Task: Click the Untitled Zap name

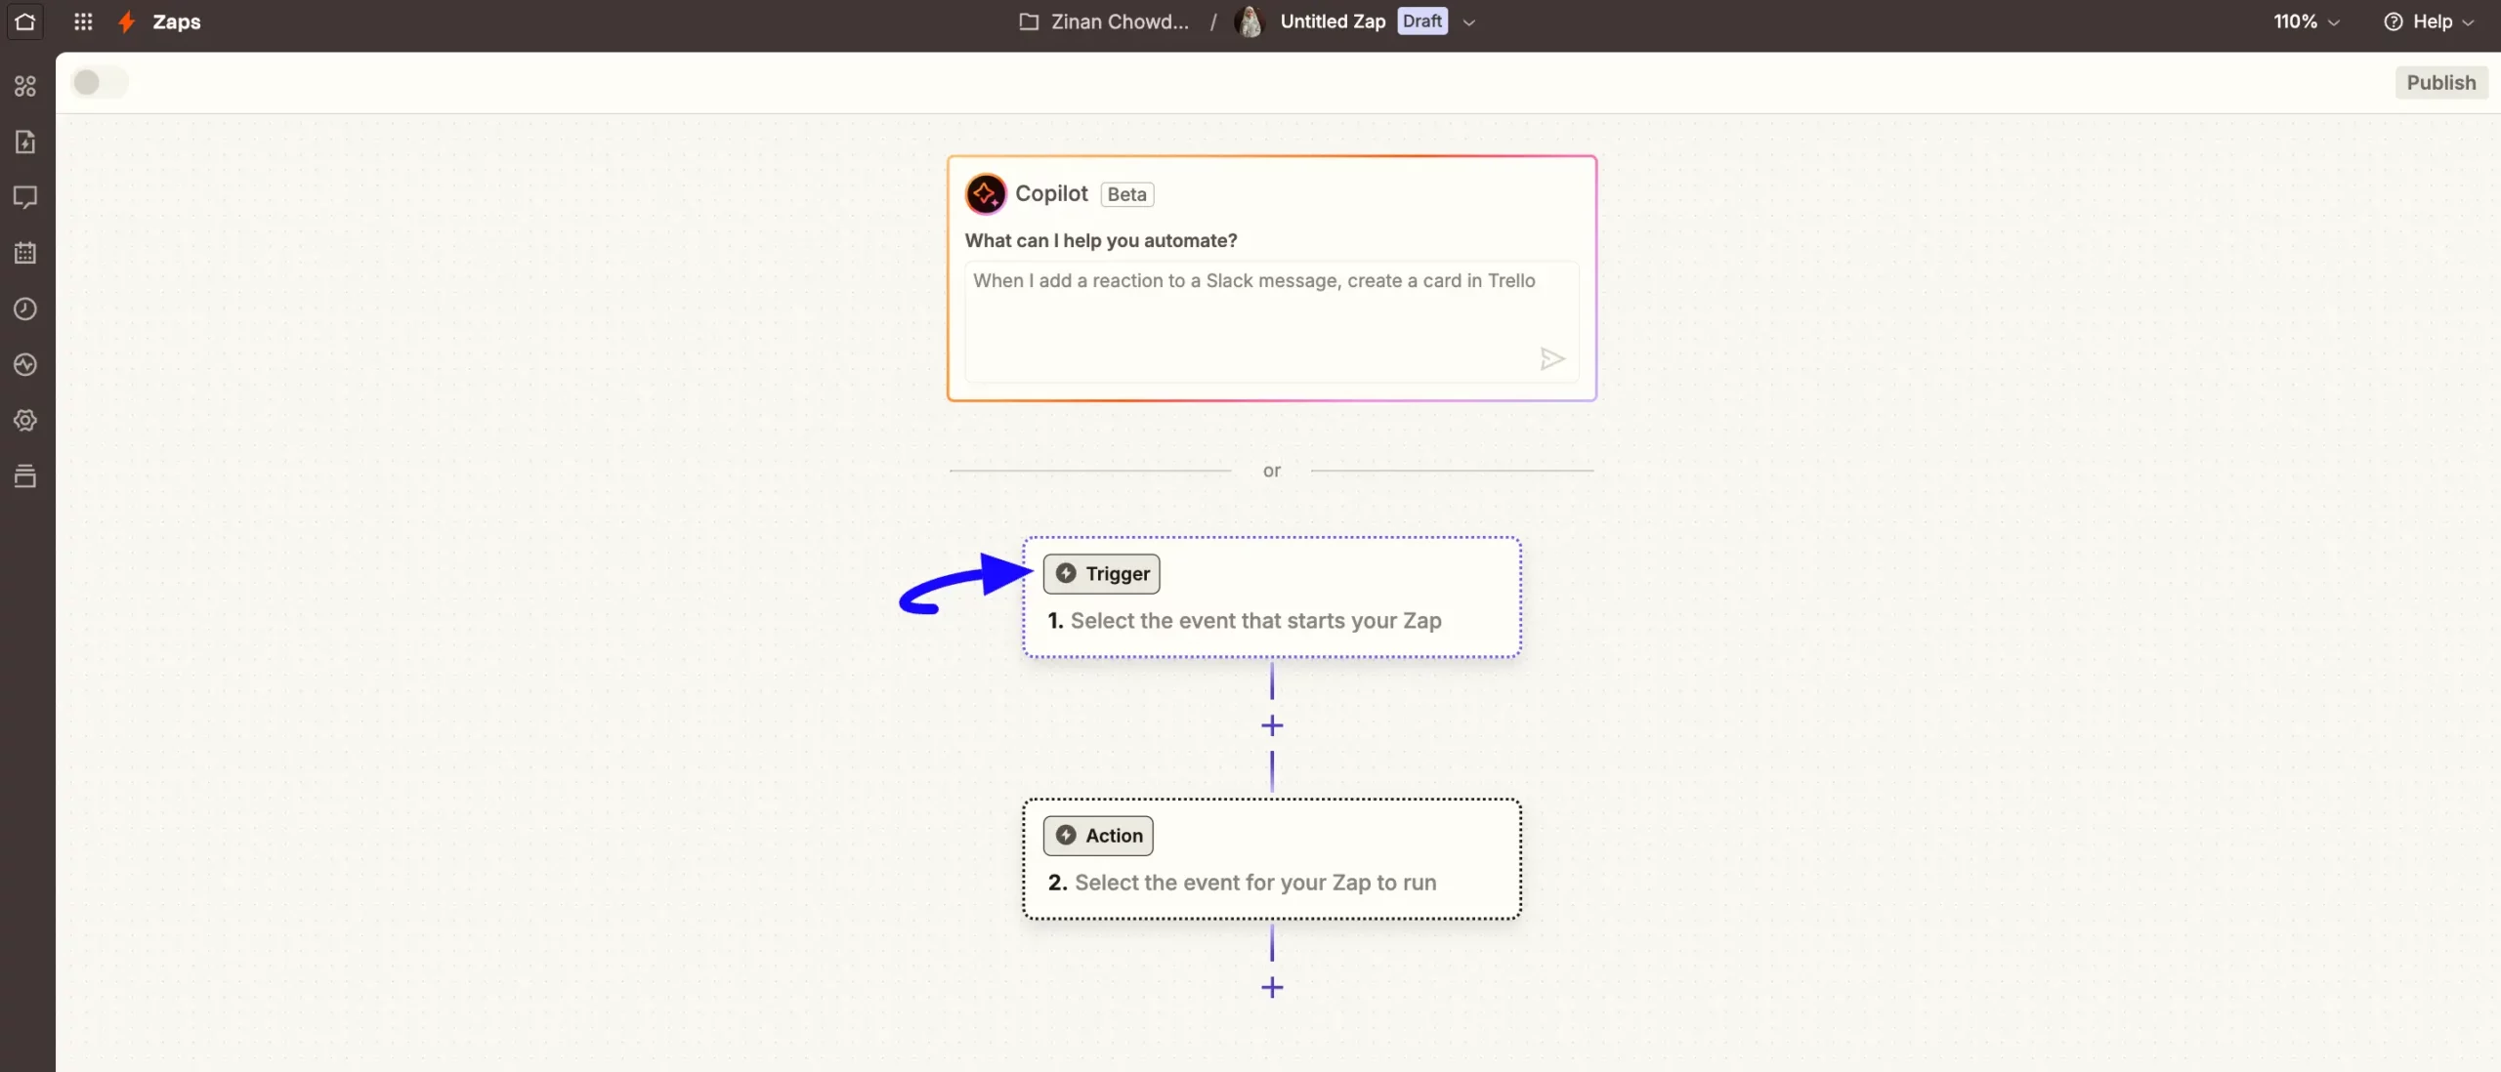Action: (1333, 21)
